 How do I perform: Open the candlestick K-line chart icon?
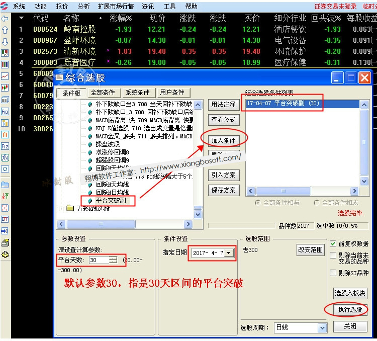pyautogui.click(x=5, y=88)
